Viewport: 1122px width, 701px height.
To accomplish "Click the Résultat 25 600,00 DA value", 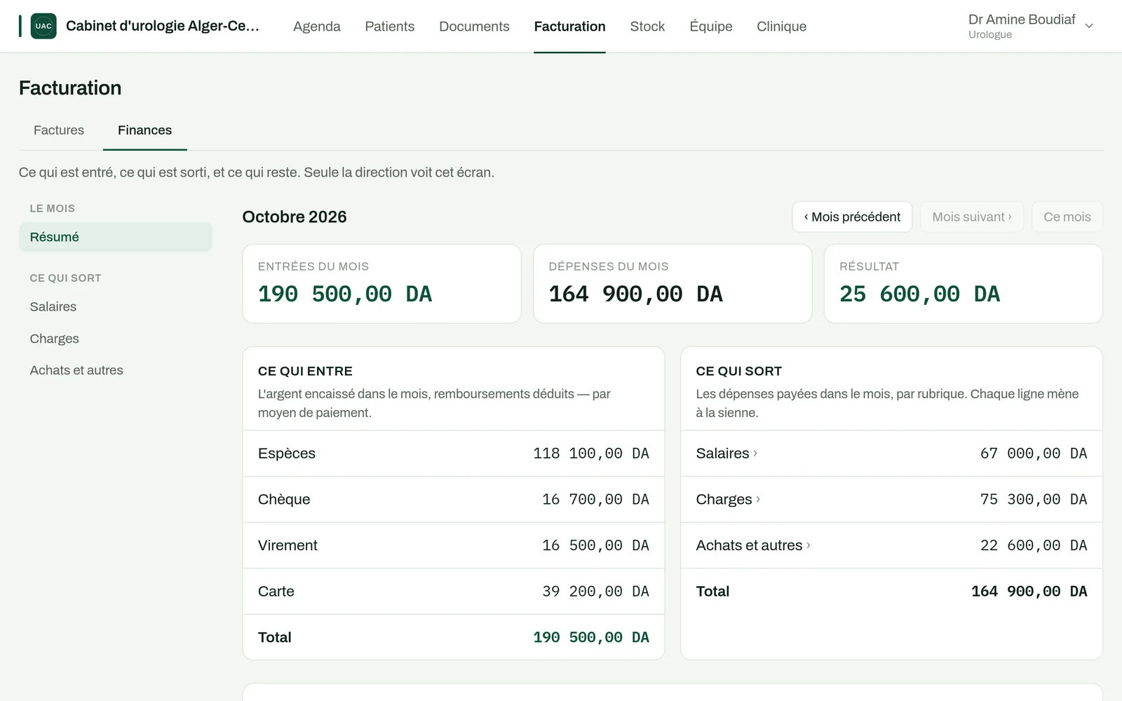I will [920, 294].
